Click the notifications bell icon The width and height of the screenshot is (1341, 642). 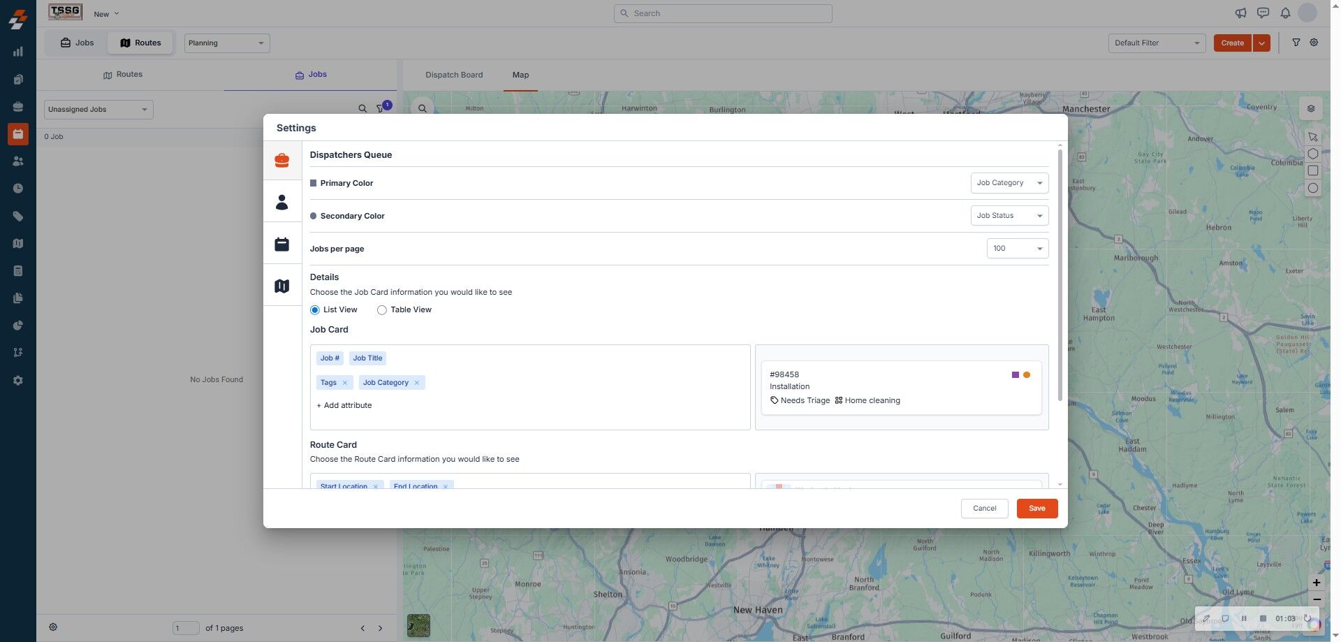[1285, 13]
